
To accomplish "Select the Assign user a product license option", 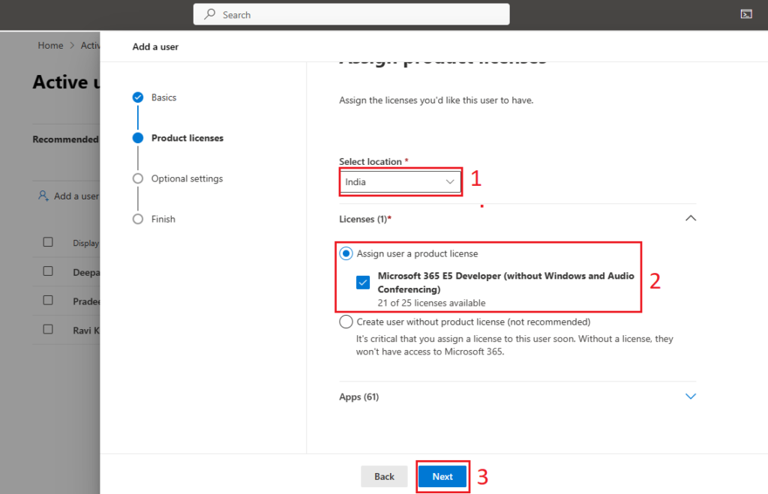I will coord(346,253).
